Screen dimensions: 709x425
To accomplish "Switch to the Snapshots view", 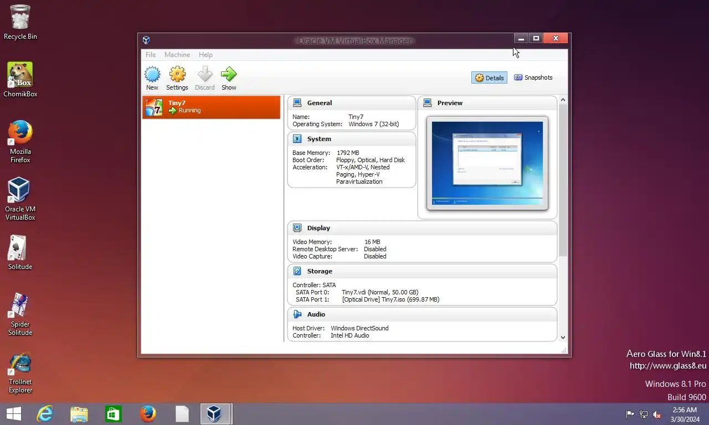I will pyautogui.click(x=533, y=77).
